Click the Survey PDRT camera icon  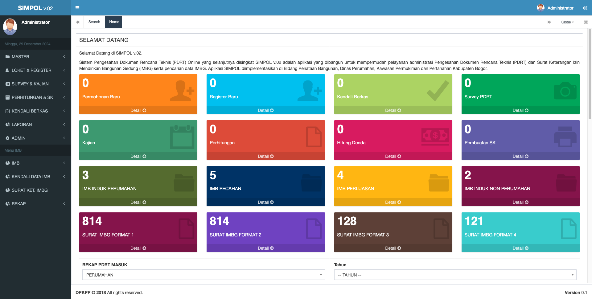(565, 91)
